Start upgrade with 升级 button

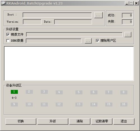53,121
